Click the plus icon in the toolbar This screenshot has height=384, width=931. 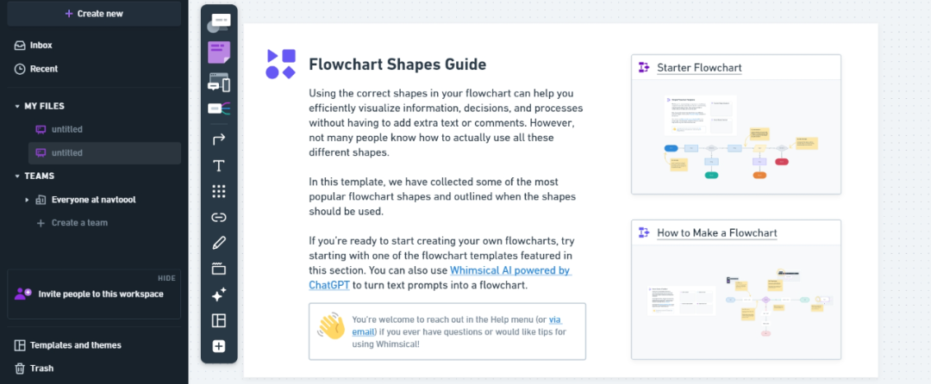[x=219, y=346]
